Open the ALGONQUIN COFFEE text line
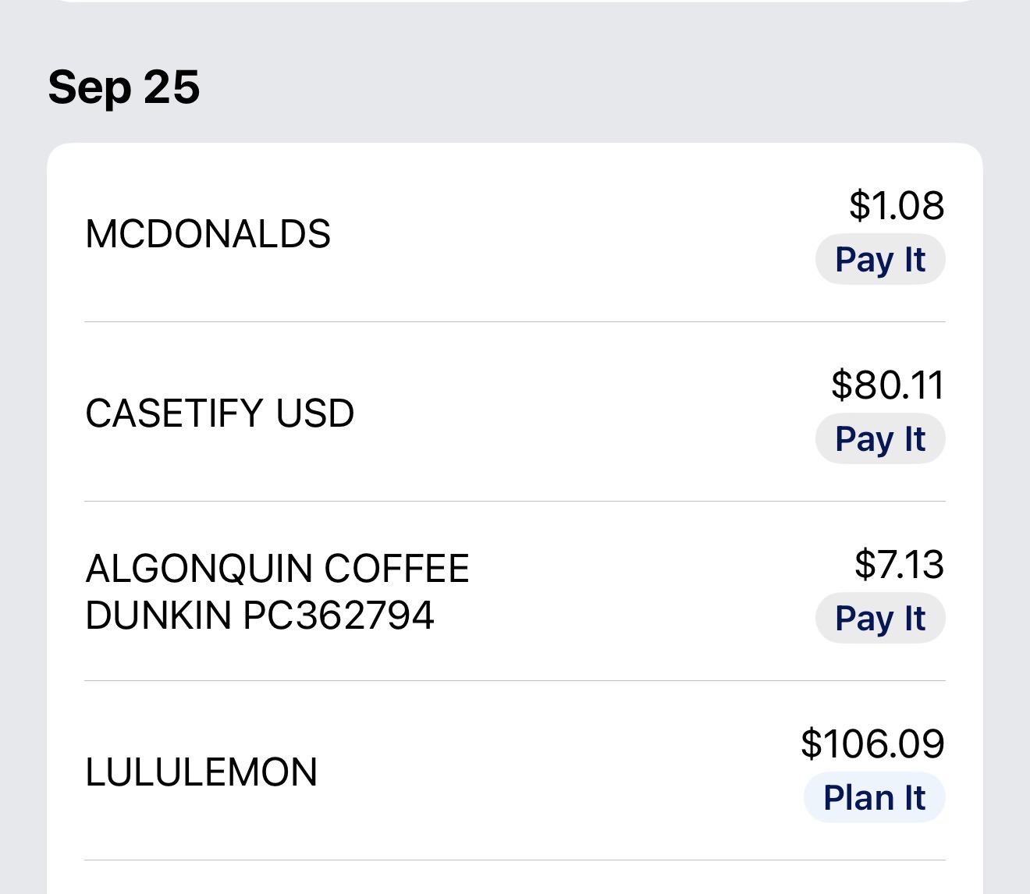Screen dimensions: 1030x894 point(277,569)
